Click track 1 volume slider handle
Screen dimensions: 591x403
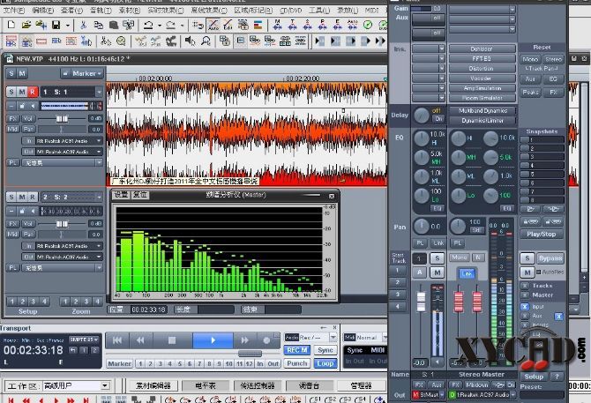pyautogui.click(x=62, y=119)
